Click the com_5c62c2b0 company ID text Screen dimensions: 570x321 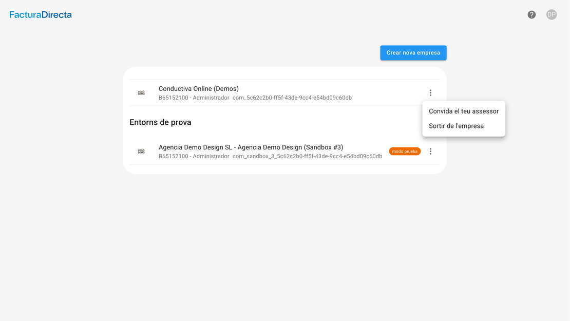(292, 98)
